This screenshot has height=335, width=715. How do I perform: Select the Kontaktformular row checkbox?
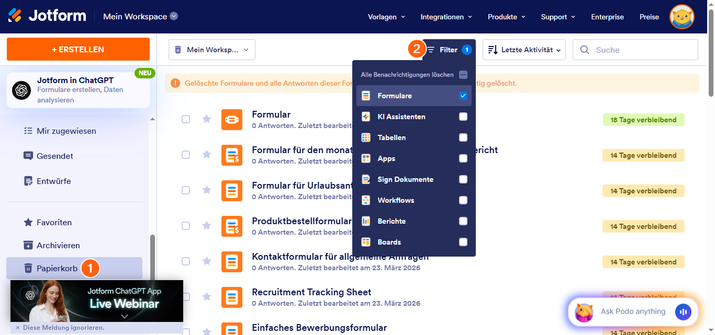186,261
